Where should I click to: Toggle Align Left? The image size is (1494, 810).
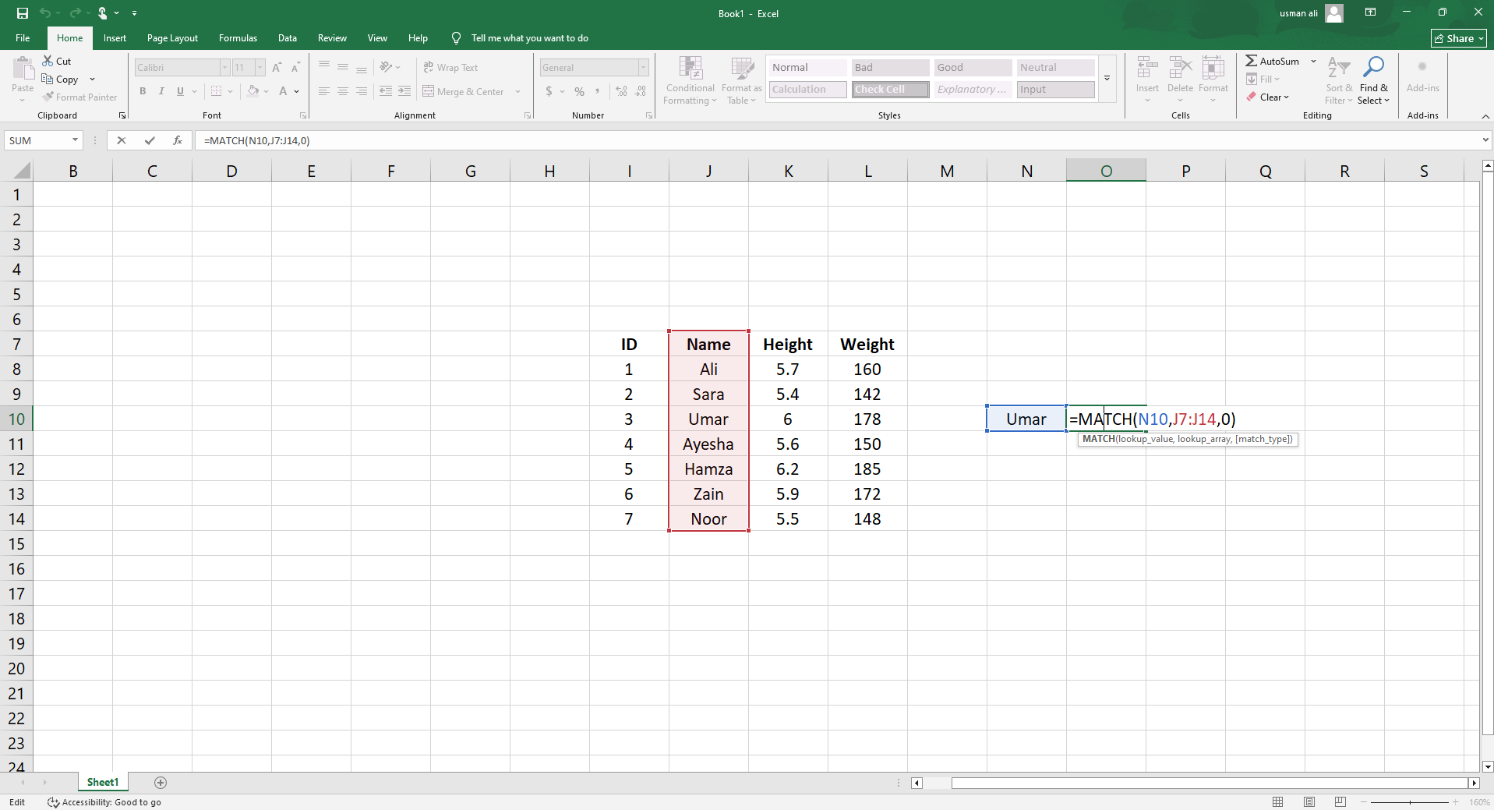[x=324, y=91]
